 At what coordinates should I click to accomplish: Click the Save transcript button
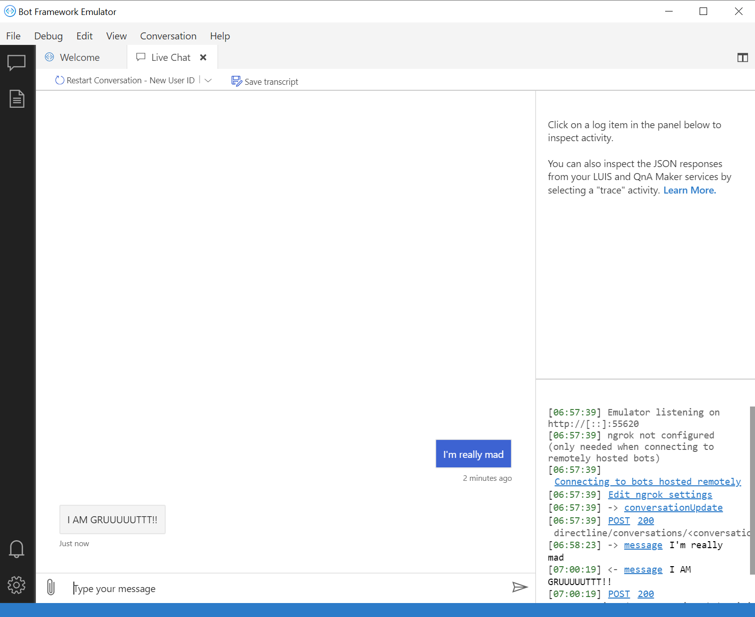pos(265,81)
